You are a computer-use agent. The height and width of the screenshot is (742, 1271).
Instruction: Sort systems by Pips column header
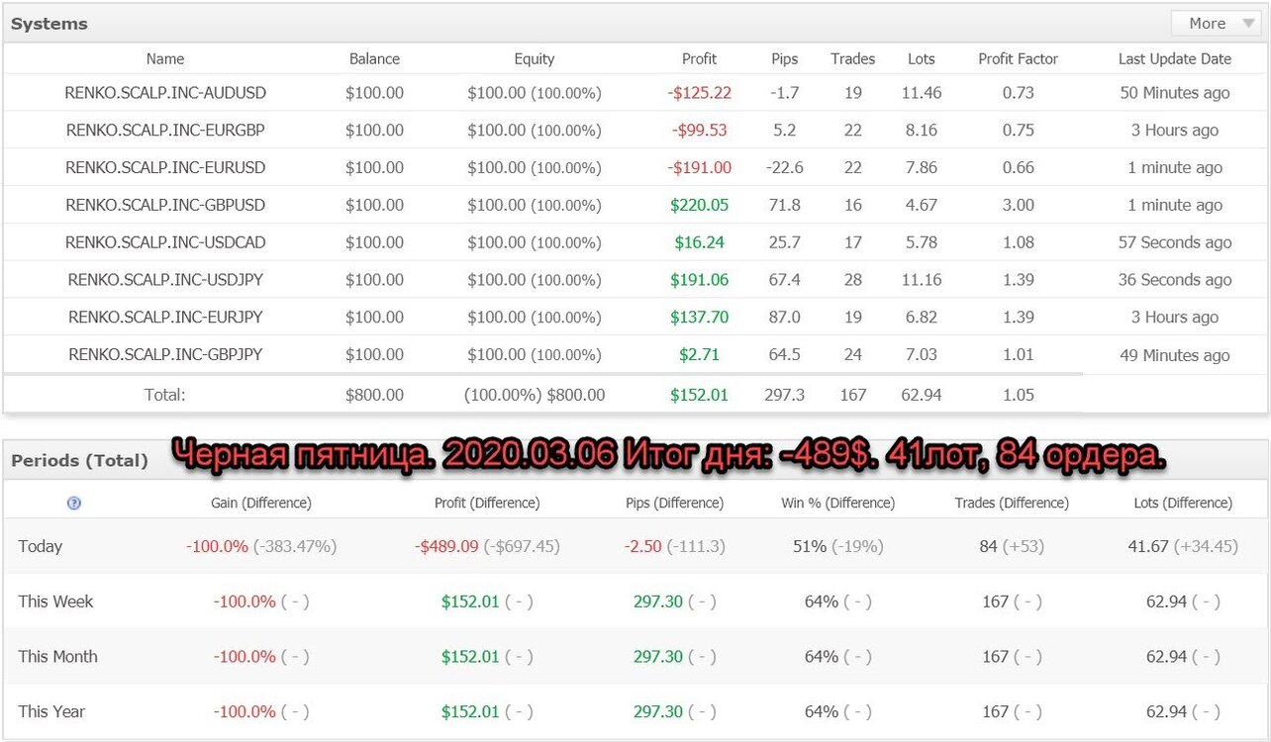785,59
